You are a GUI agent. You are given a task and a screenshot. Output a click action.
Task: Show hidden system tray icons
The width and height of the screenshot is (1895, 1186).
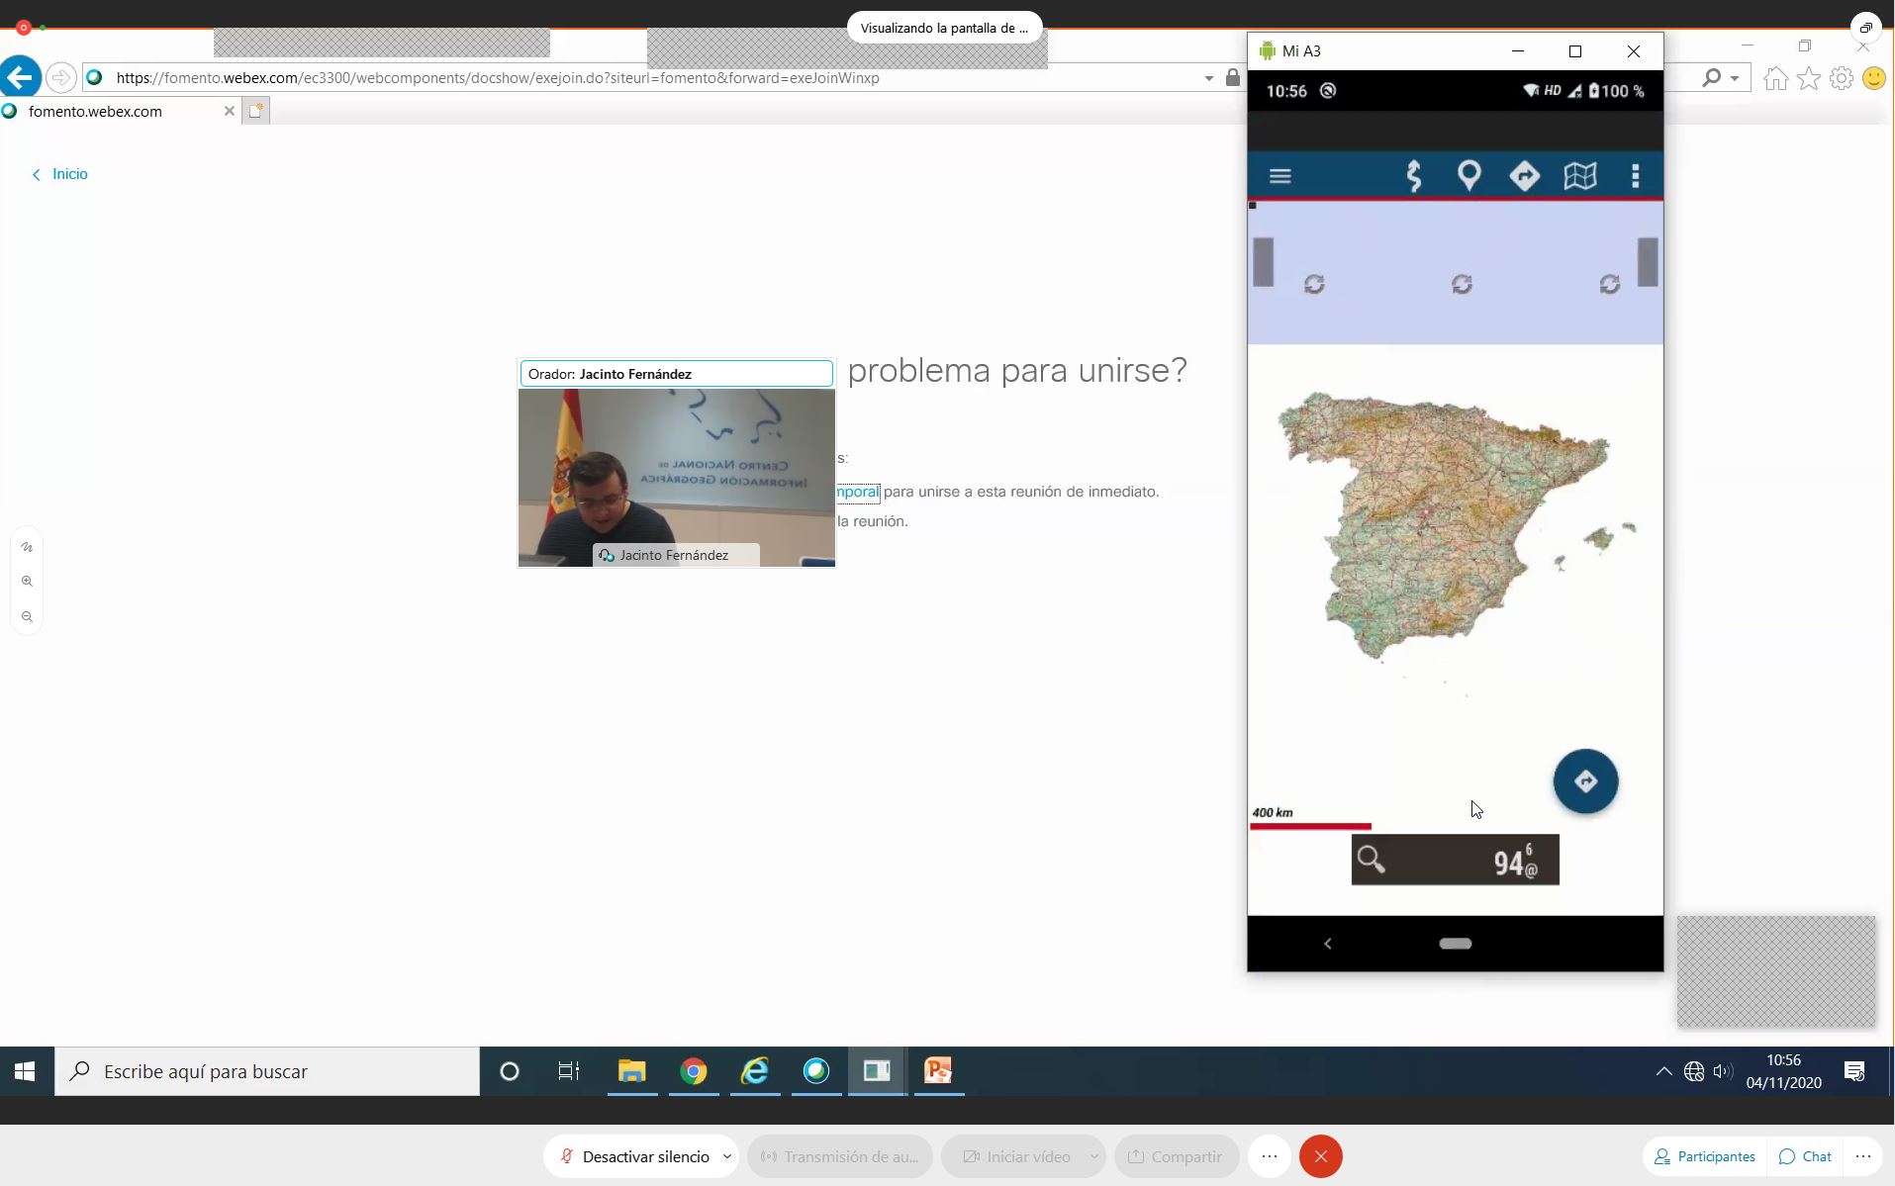(1663, 1071)
